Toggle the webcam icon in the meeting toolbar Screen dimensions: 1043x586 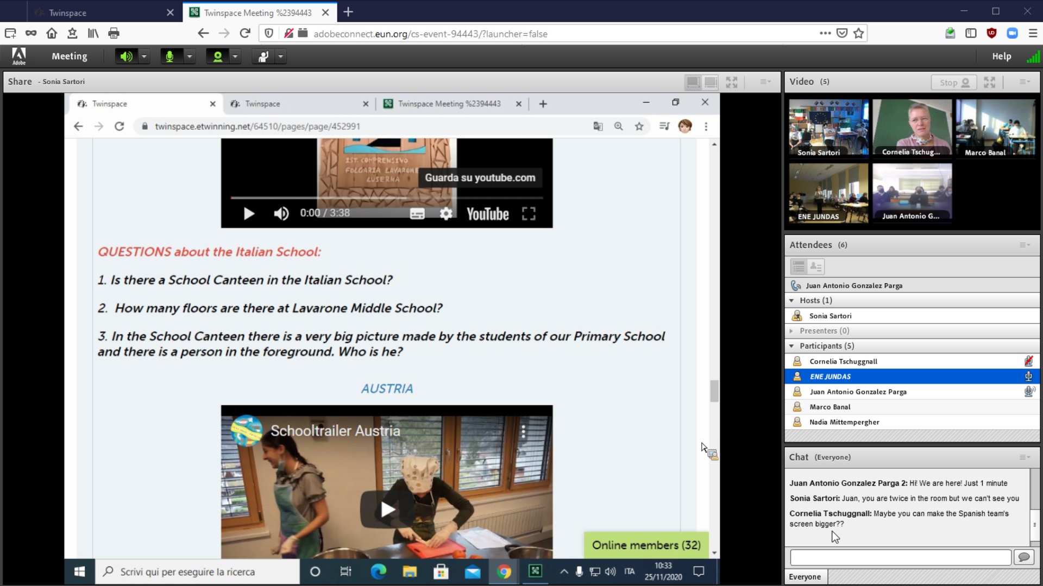pos(217,56)
